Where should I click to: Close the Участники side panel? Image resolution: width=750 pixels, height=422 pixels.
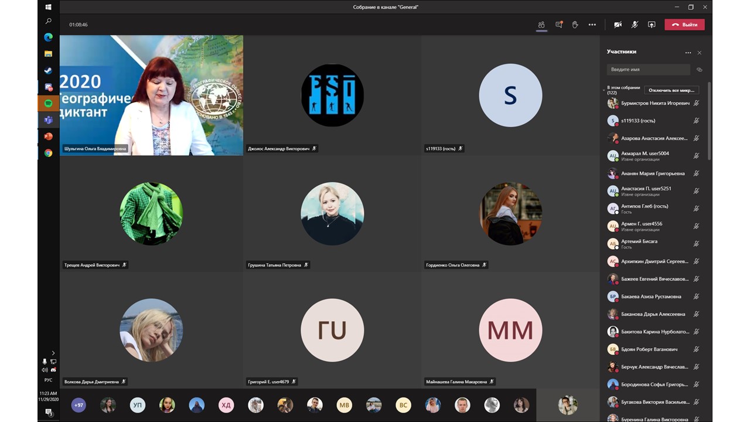699,53
